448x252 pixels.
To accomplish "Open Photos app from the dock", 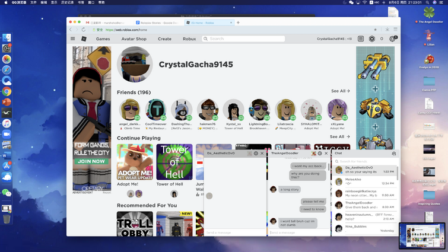I will tap(7, 59).
